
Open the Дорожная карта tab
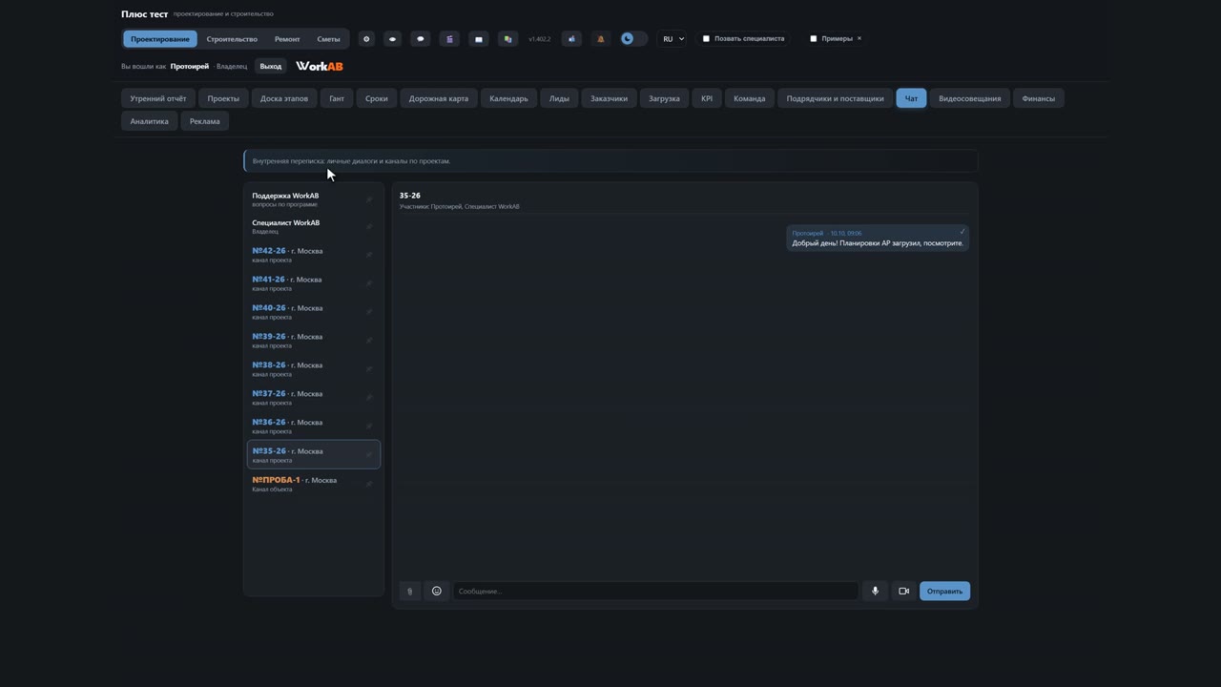[x=439, y=98]
